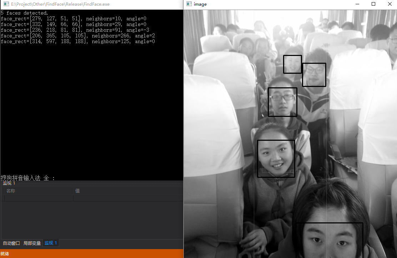Click the image window title icon
Image resolution: width=397 pixels, height=258 pixels.
189,4
